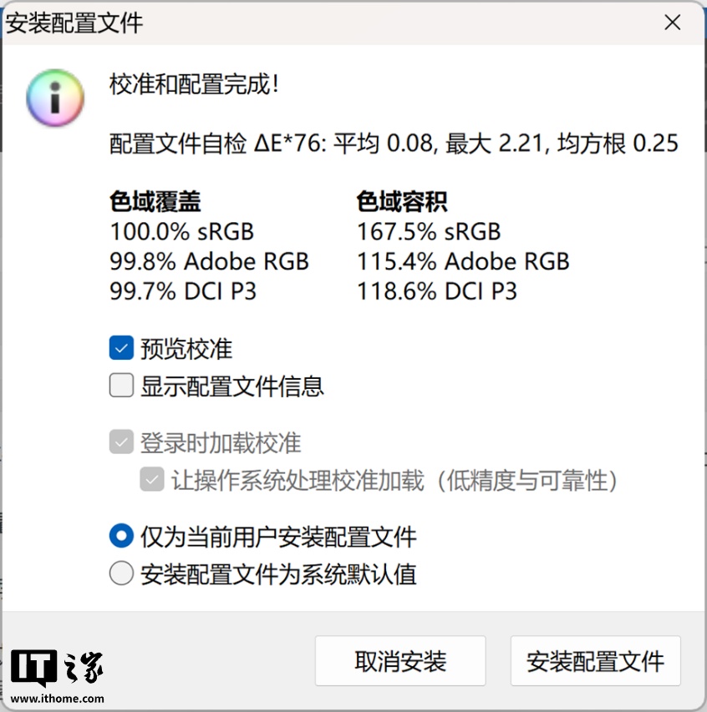Image resolution: width=707 pixels, height=712 pixels.
Task: Open the www.ithome.com watermark link
Action: pyautogui.click(x=58, y=699)
